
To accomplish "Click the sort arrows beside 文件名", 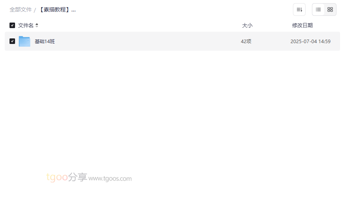I will point(37,25).
